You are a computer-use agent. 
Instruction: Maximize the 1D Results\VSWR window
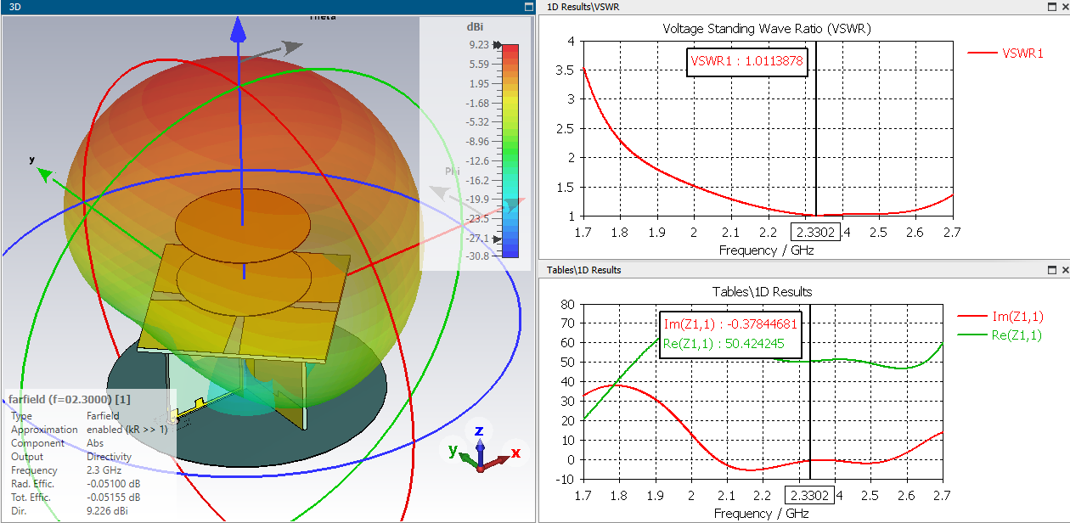pos(1051,7)
